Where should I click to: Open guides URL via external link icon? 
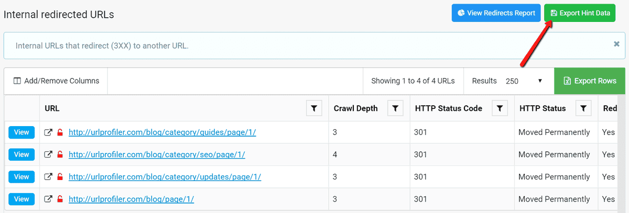(x=48, y=133)
